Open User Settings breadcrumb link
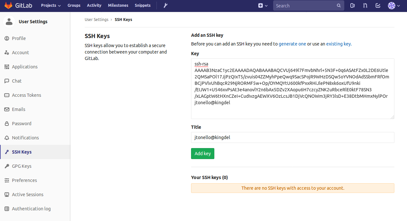The width and height of the screenshot is (407, 221). [x=96, y=19]
